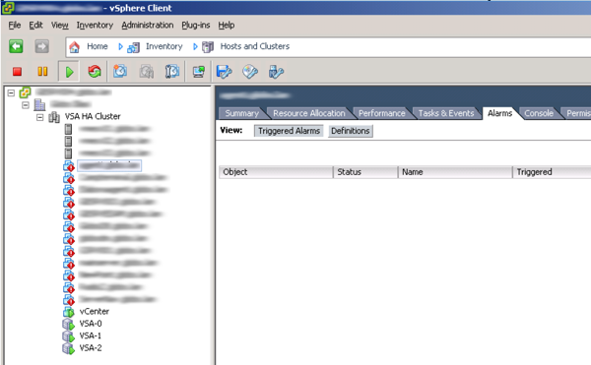The height and width of the screenshot is (365, 591).
Task: Open the Inventory menu
Action: point(95,26)
